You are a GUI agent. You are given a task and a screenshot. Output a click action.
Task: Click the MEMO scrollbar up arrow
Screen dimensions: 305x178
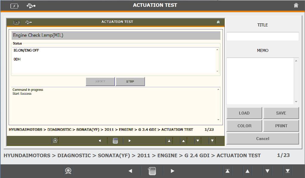point(296,61)
